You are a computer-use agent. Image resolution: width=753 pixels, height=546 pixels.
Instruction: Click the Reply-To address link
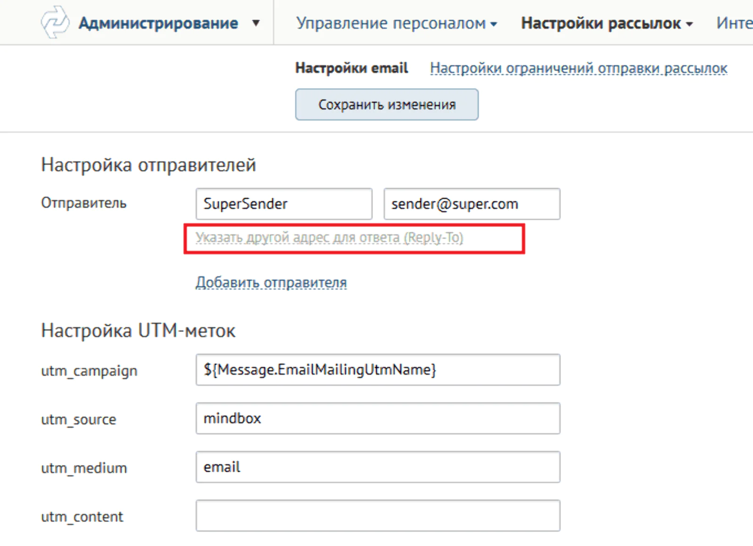[x=329, y=238]
